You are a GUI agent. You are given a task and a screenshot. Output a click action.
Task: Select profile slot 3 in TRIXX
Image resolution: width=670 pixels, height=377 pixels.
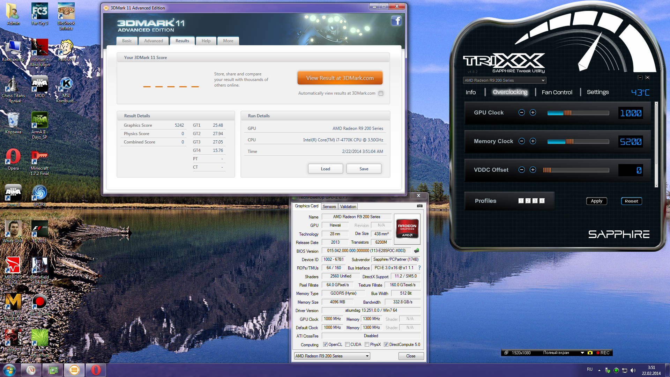tap(535, 201)
